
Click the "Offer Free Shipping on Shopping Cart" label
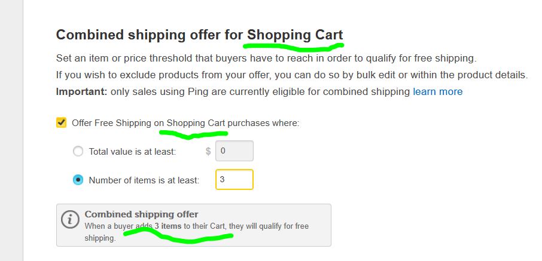[x=185, y=123]
